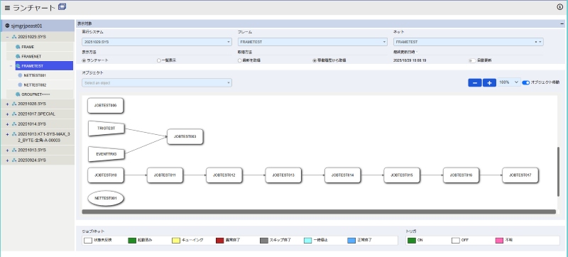Select the 最新を取得 radio button
The image size is (568, 257).
[x=239, y=60]
